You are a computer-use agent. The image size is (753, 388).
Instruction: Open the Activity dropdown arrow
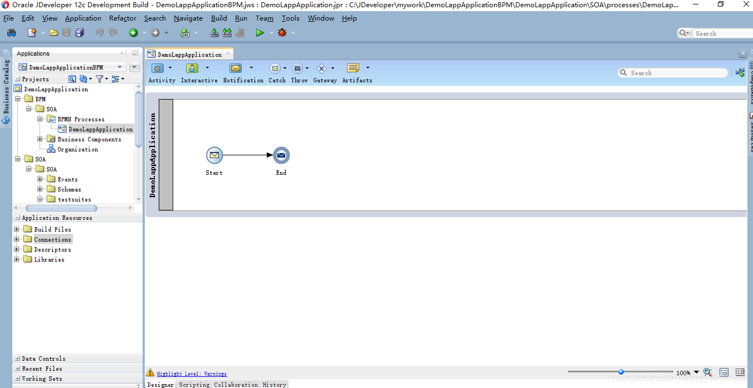pos(170,68)
